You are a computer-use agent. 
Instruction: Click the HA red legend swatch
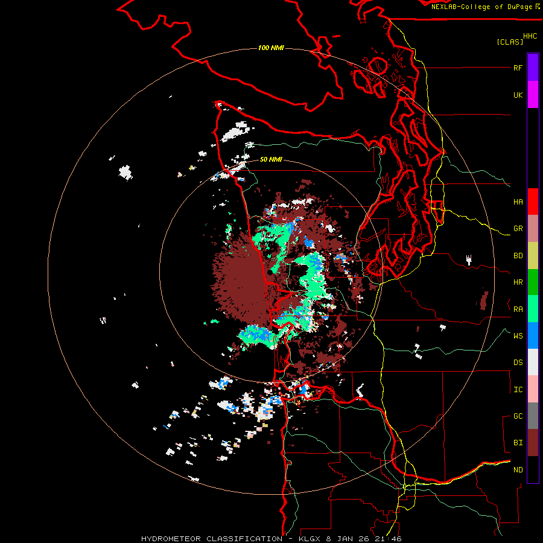click(533, 202)
